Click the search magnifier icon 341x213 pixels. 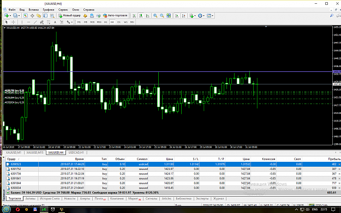pyautogui.click(x=331, y=16)
